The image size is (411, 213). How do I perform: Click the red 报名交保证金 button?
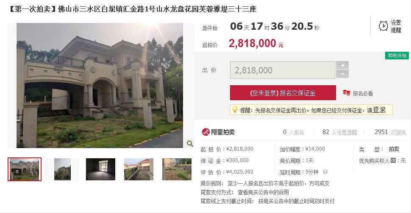coord(283,93)
